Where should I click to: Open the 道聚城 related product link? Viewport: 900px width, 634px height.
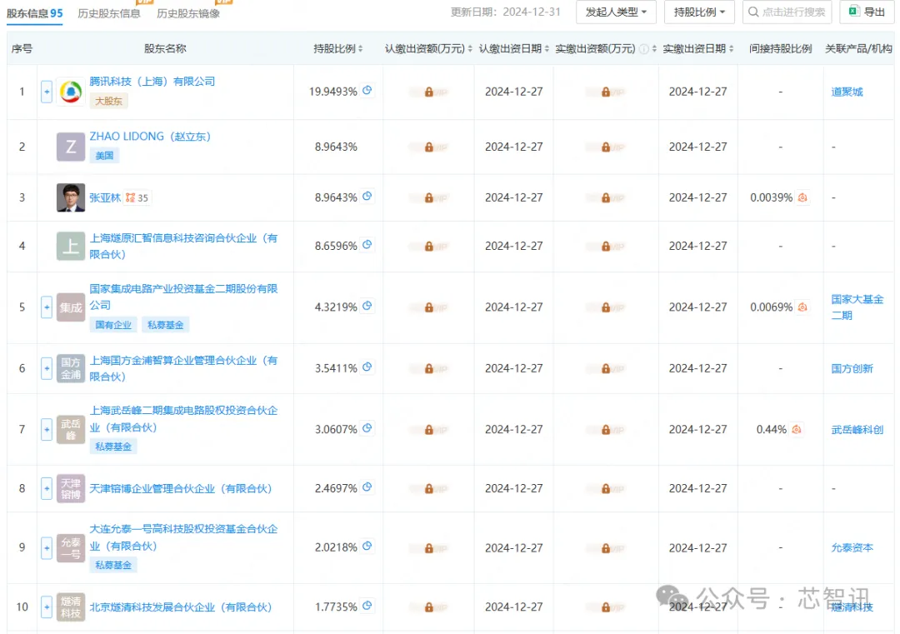pos(847,92)
